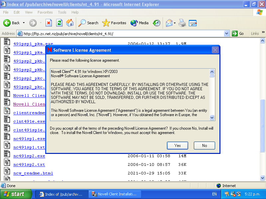
Task: Open the Search pane from the toolbar
Action: click(x=88, y=23)
